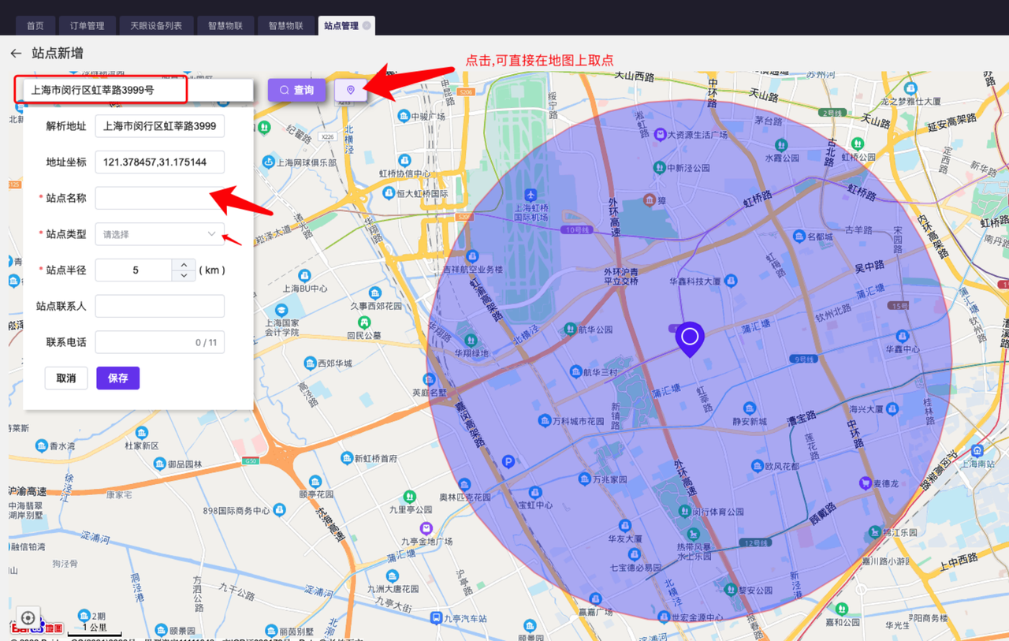Click the 站点半径 number field

(134, 270)
